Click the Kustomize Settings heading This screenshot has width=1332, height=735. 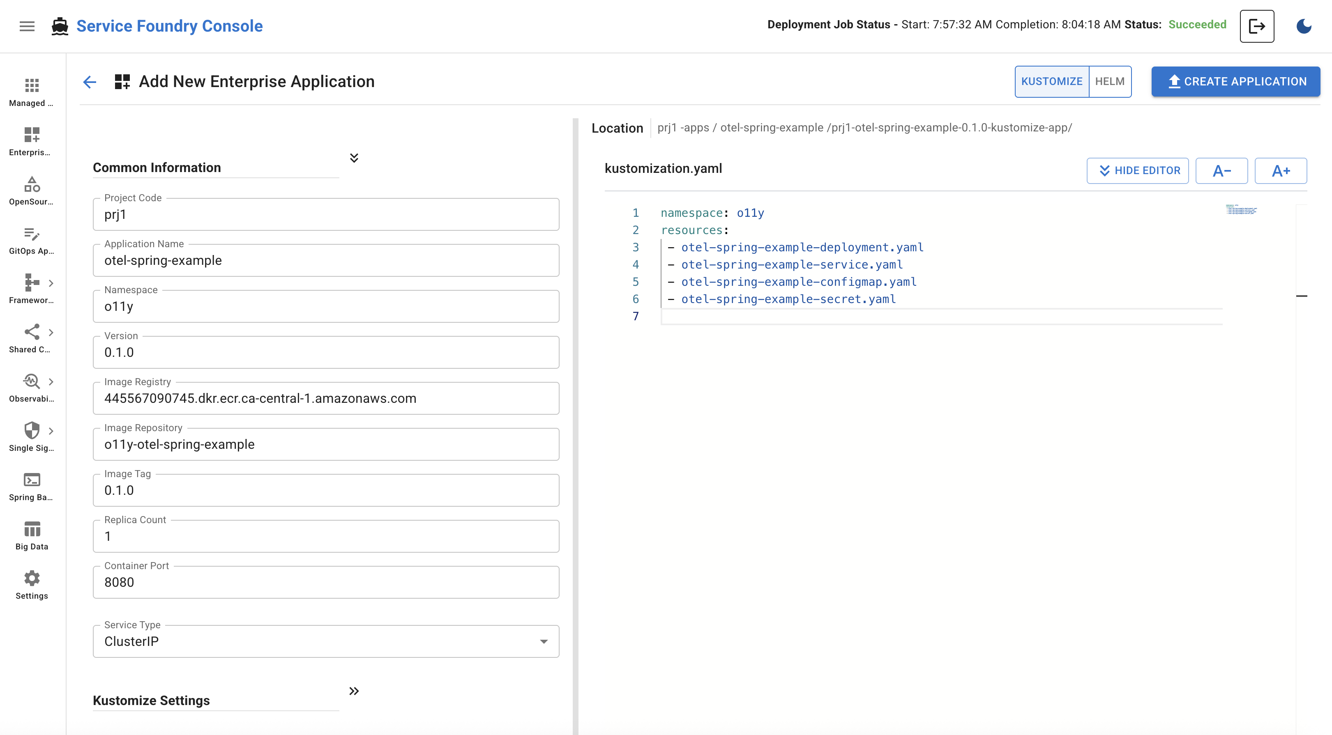151,701
